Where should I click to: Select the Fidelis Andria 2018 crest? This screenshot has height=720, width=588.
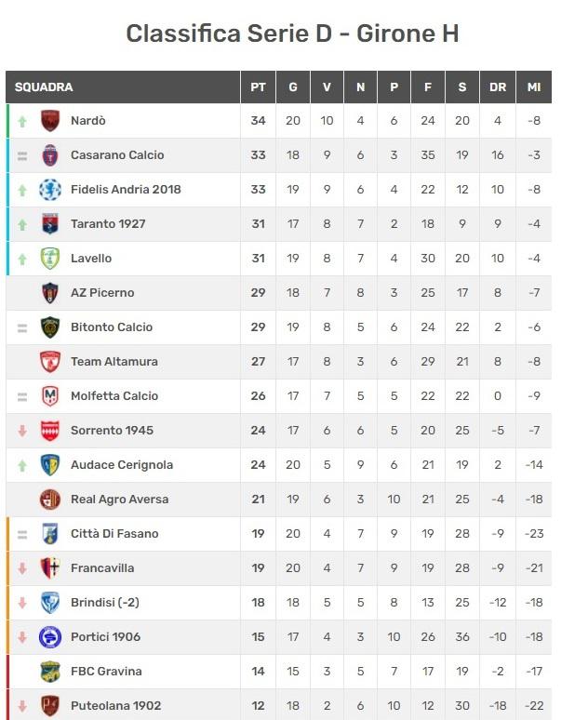click(50, 190)
